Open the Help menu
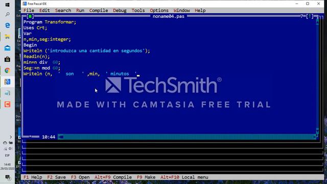 200,10
